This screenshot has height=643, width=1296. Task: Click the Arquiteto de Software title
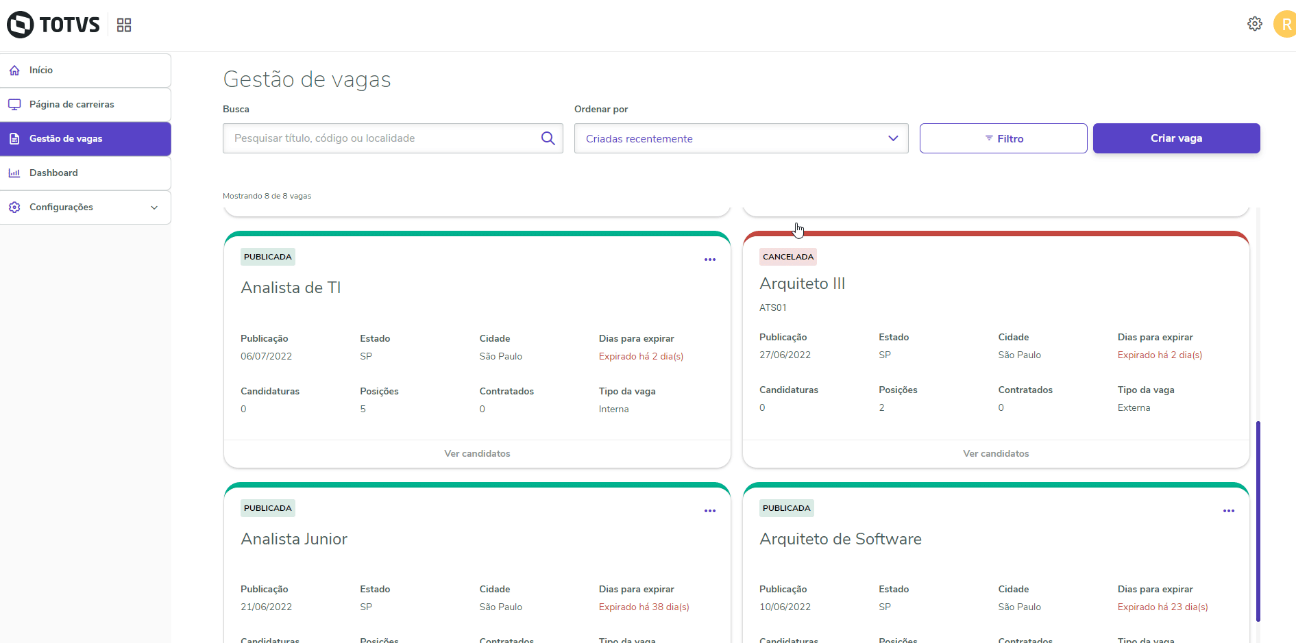click(840, 539)
